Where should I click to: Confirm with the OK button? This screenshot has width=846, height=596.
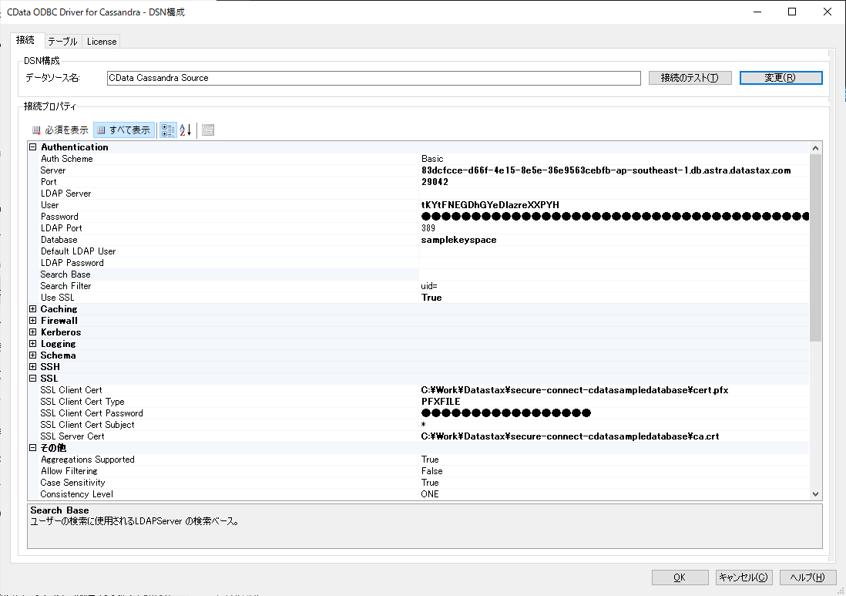point(680,577)
